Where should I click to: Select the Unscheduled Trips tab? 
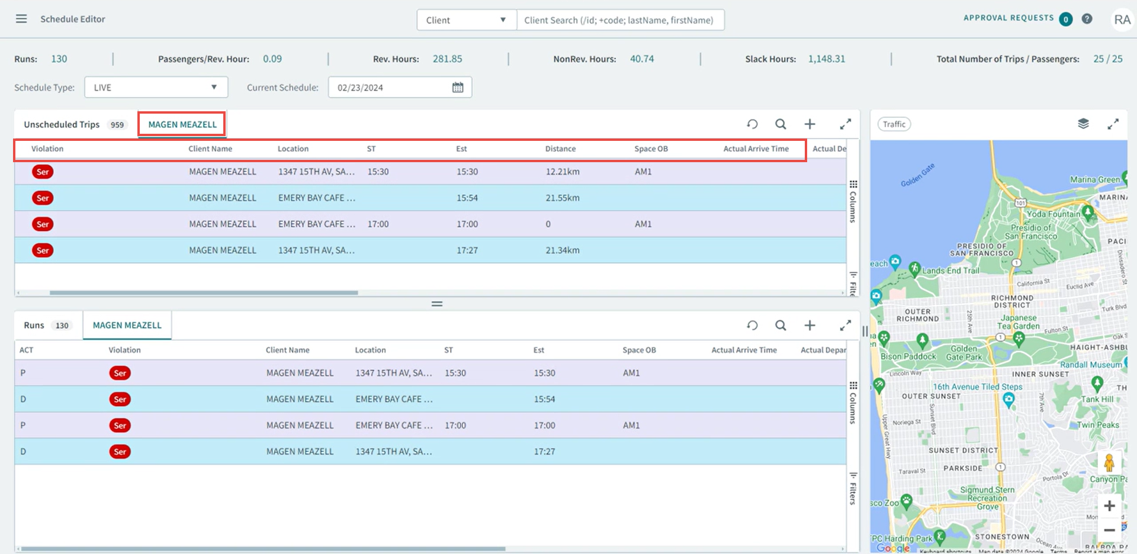coord(61,124)
